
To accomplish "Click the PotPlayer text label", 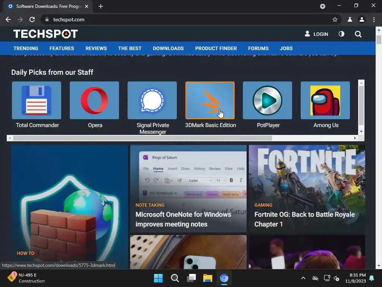I will click(x=268, y=125).
